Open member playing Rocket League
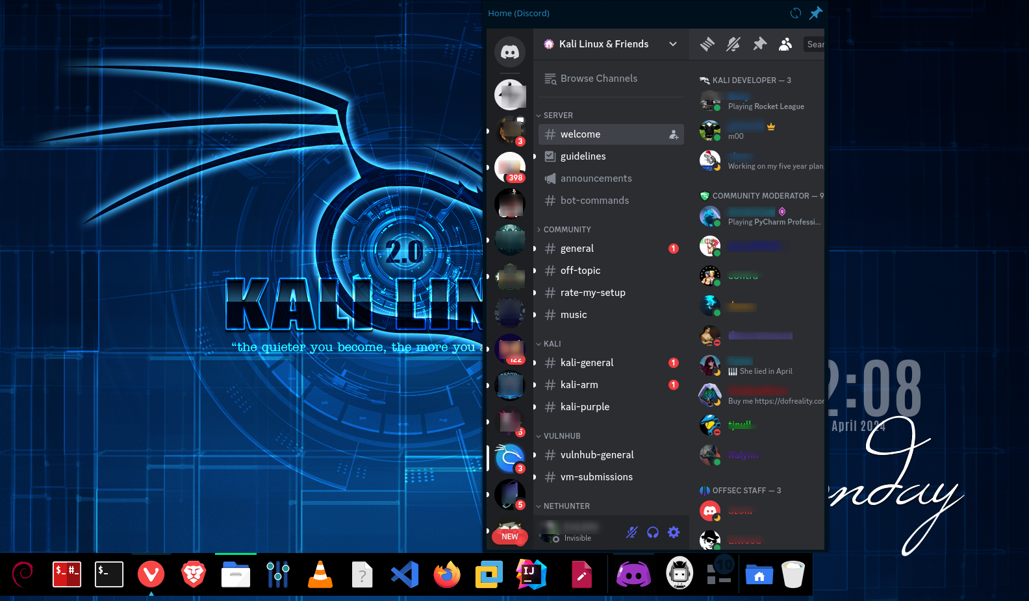1029x601 pixels. click(759, 101)
